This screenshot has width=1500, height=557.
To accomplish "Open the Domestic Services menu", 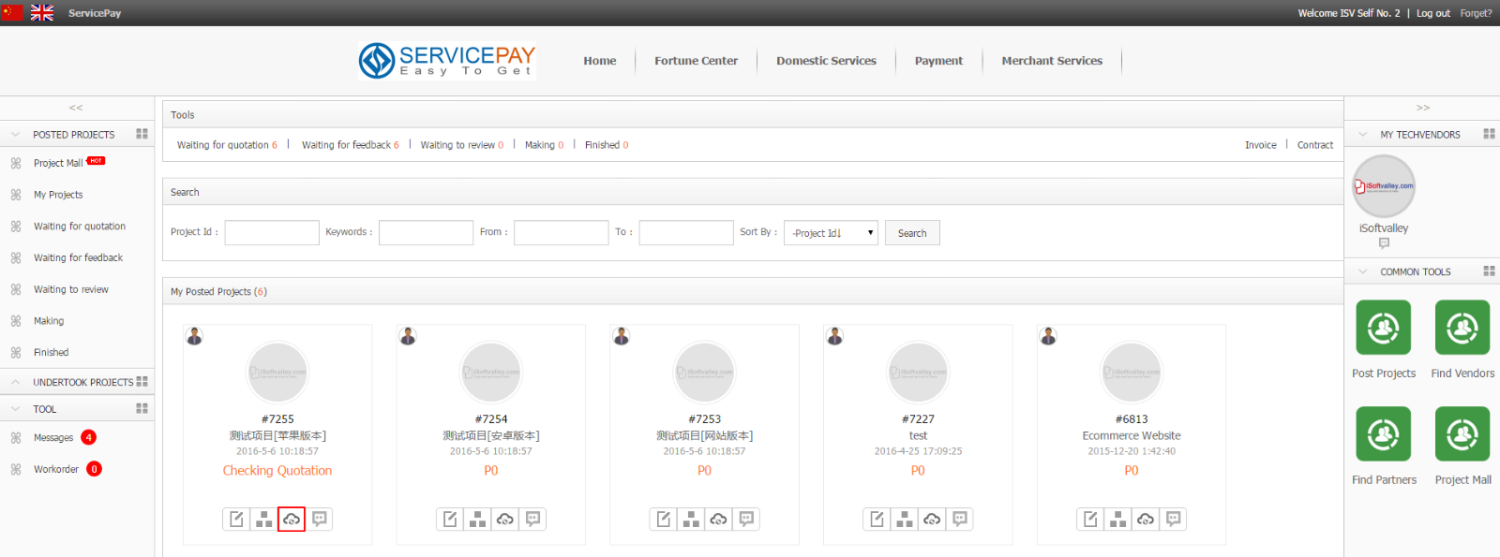I will 826,61.
